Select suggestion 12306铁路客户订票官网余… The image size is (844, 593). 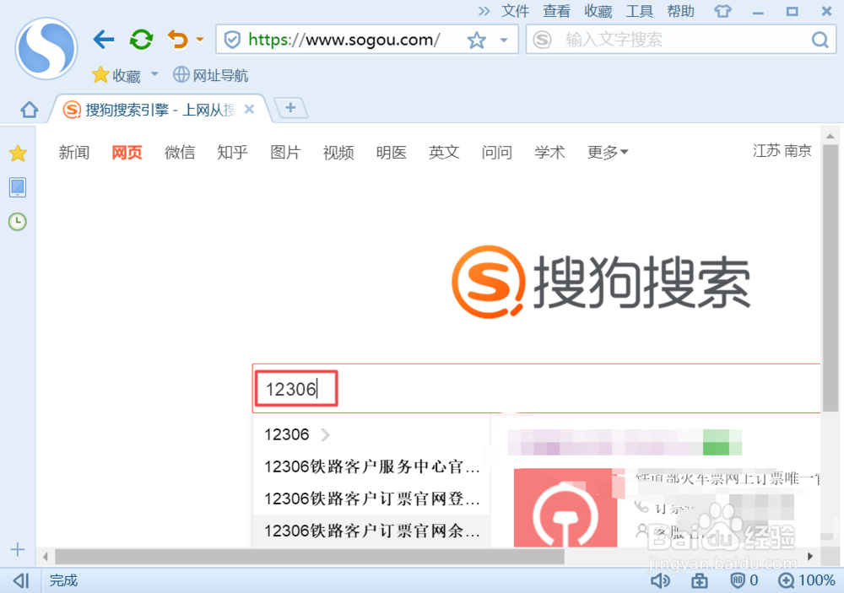tap(371, 531)
